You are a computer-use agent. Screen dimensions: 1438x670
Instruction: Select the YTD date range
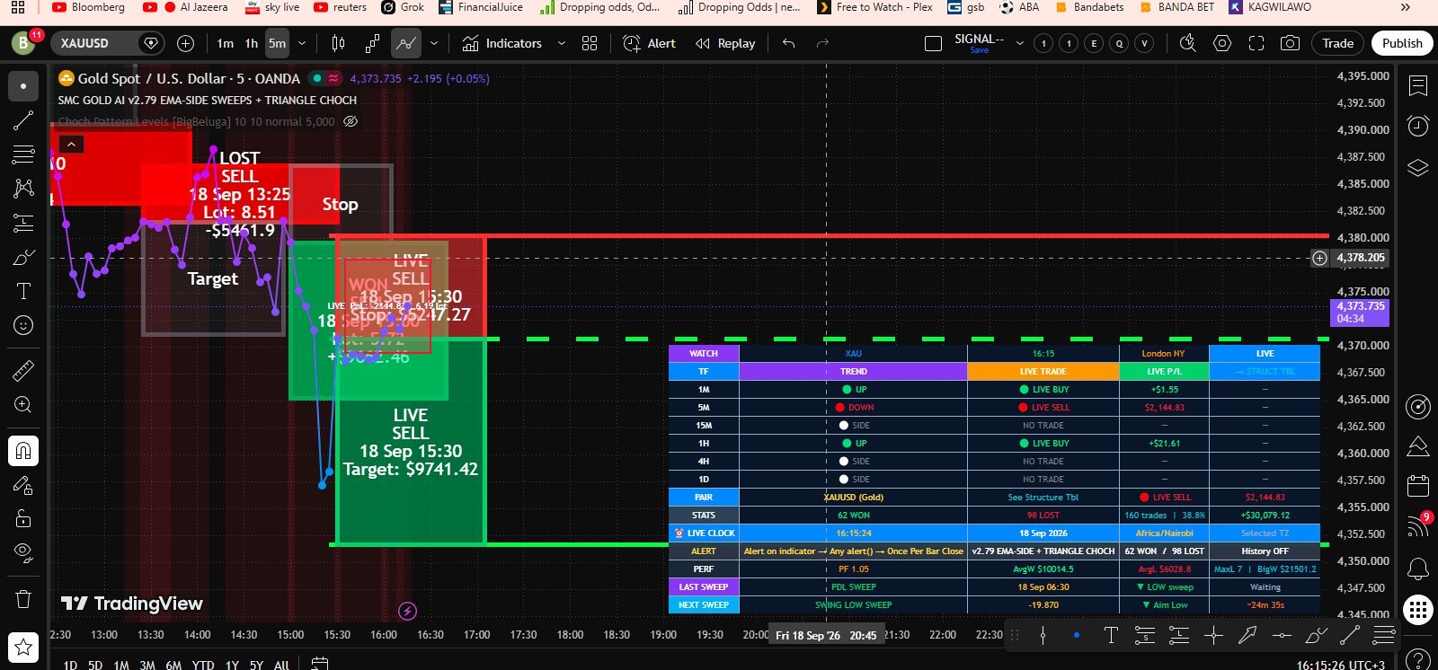click(x=203, y=665)
